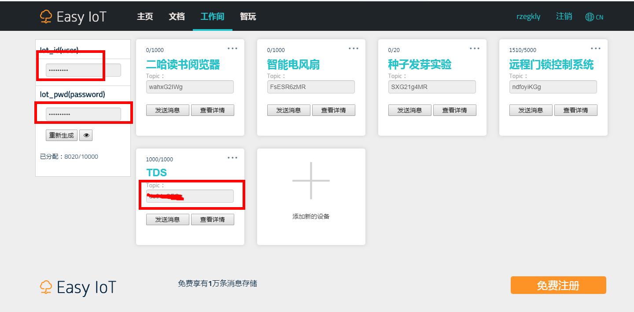
Task: Click 注销 to log out
Action: pos(564,16)
